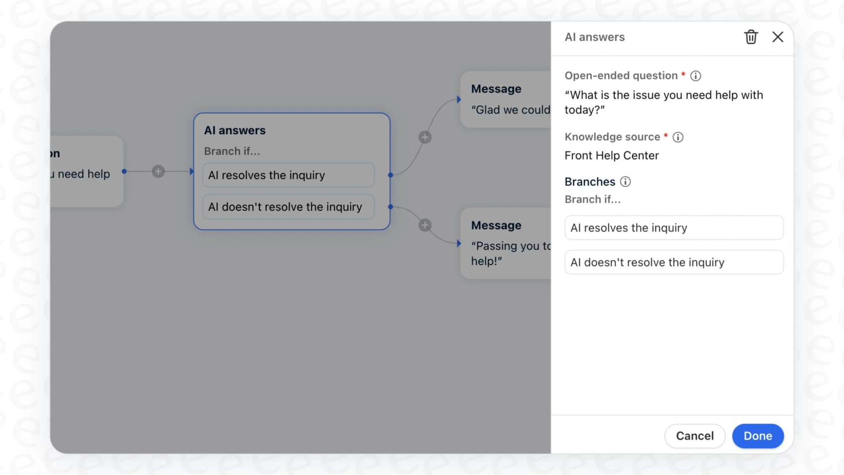
Task: Click Cancel in the side panel
Action: coord(695,436)
